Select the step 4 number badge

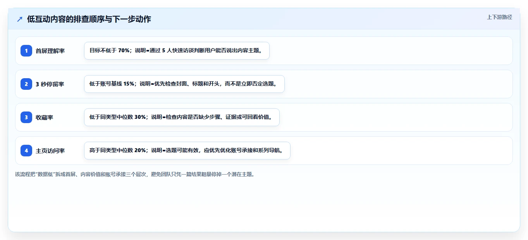(26, 151)
